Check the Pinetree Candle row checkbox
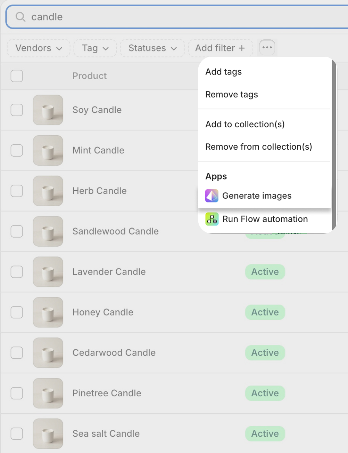The image size is (348, 453). pyautogui.click(x=16, y=393)
